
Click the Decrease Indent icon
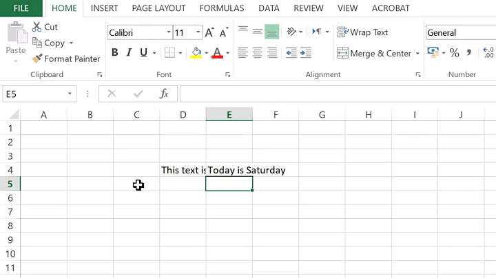[x=291, y=53]
